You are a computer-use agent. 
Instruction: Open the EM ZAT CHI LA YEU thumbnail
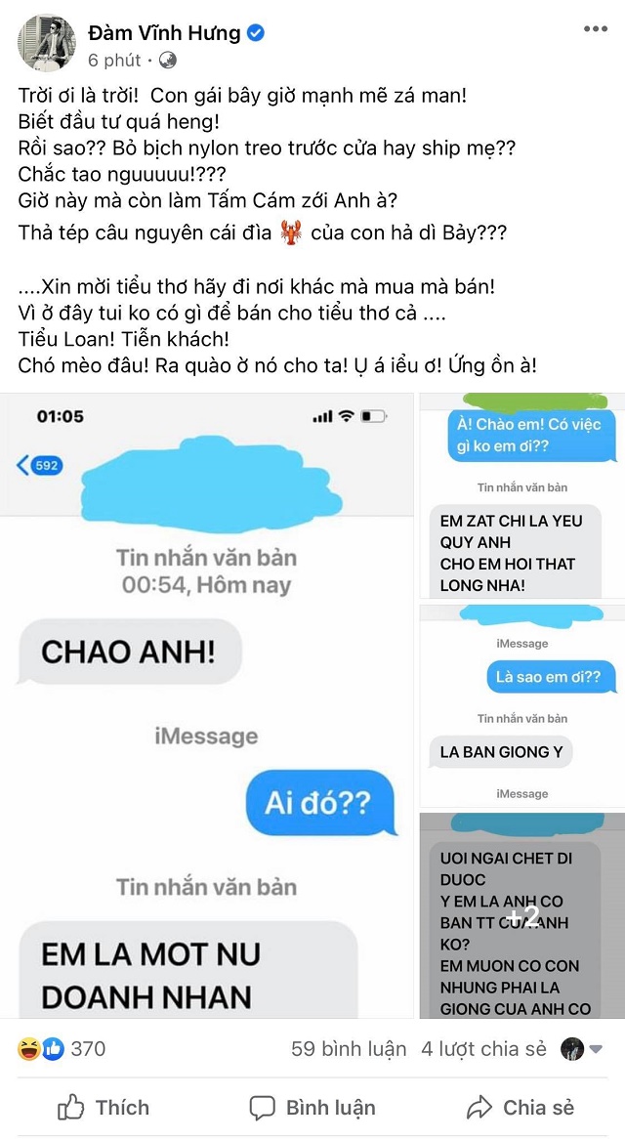tap(521, 495)
